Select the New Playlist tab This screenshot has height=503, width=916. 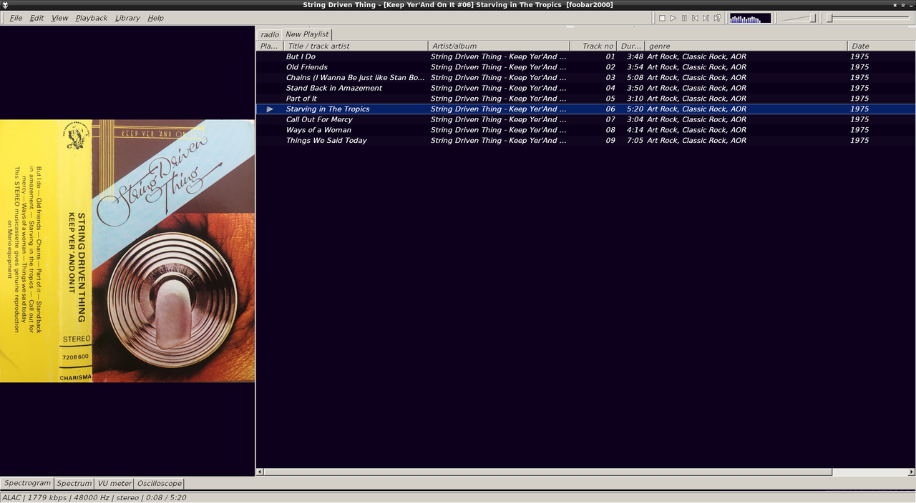(x=307, y=34)
